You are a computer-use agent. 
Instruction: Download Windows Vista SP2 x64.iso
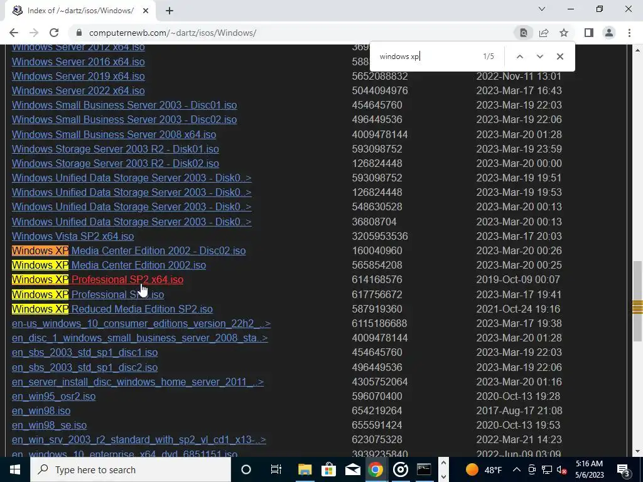[x=73, y=236]
